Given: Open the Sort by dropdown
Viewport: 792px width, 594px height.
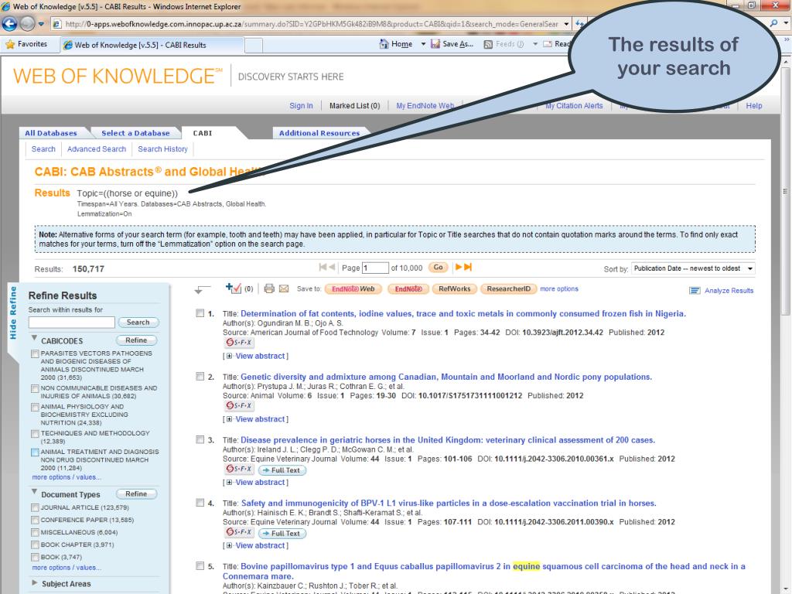Looking at the screenshot, I should tap(693, 268).
